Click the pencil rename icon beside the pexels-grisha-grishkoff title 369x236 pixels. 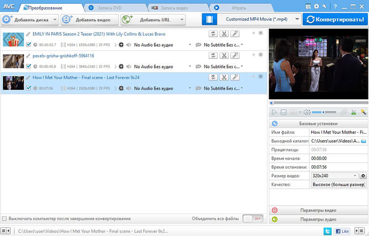(28, 56)
